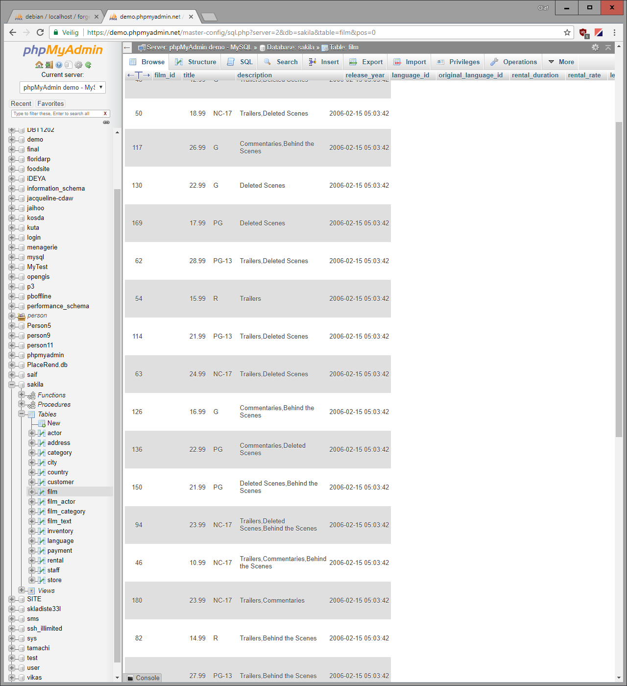This screenshot has height=686, width=627.
Task: Collapse the top panel with the chevron icon
Action: (608, 48)
